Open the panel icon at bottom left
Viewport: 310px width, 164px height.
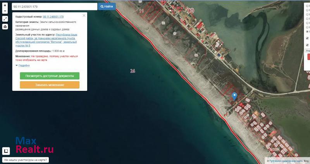[x=6, y=151]
